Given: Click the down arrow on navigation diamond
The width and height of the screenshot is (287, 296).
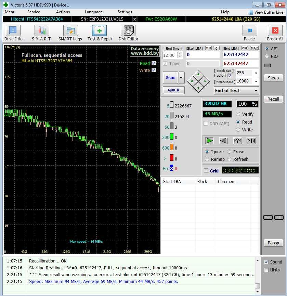Looking at the screenshot, I should point(198,88).
